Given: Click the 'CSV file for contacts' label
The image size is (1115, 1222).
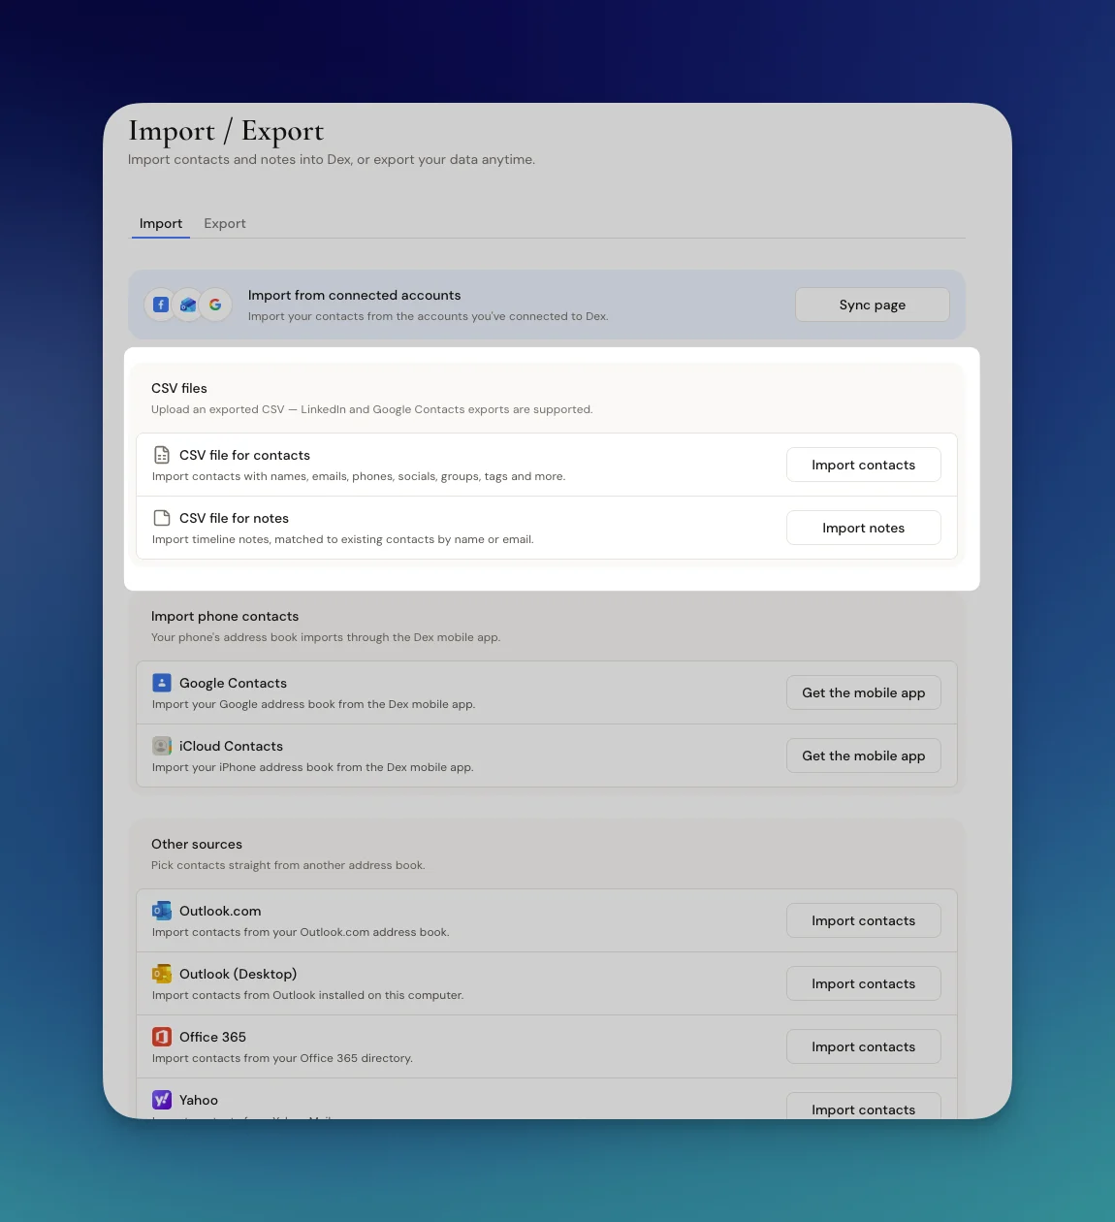Looking at the screenshot, I should click(244, 455).
